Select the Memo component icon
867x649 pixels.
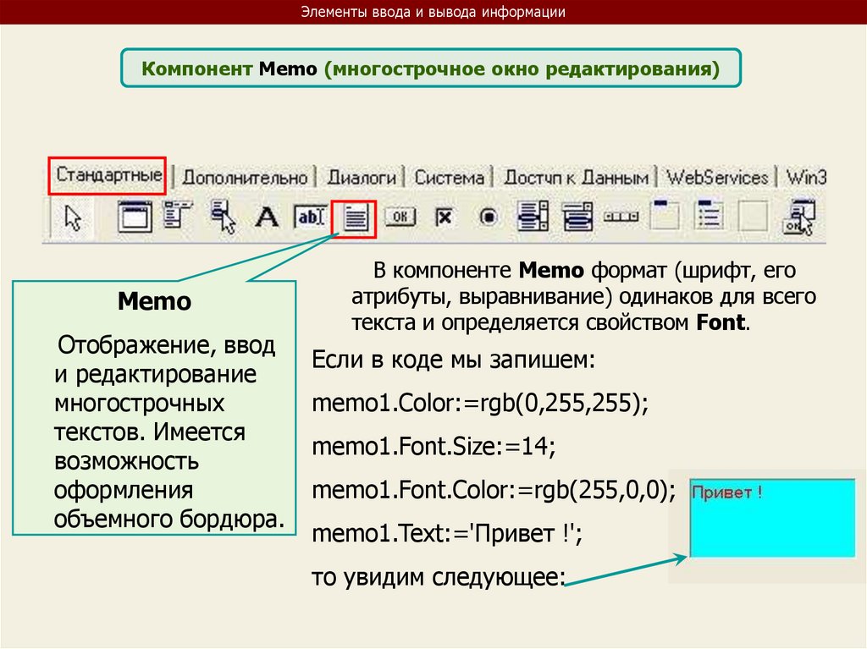point(356,218)
